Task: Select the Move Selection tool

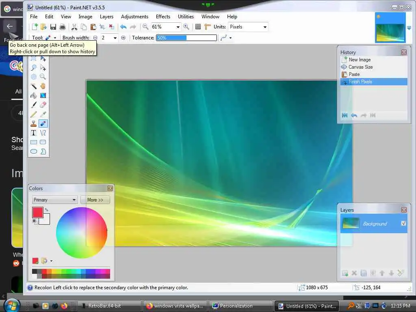Action: tap(43, 68)
